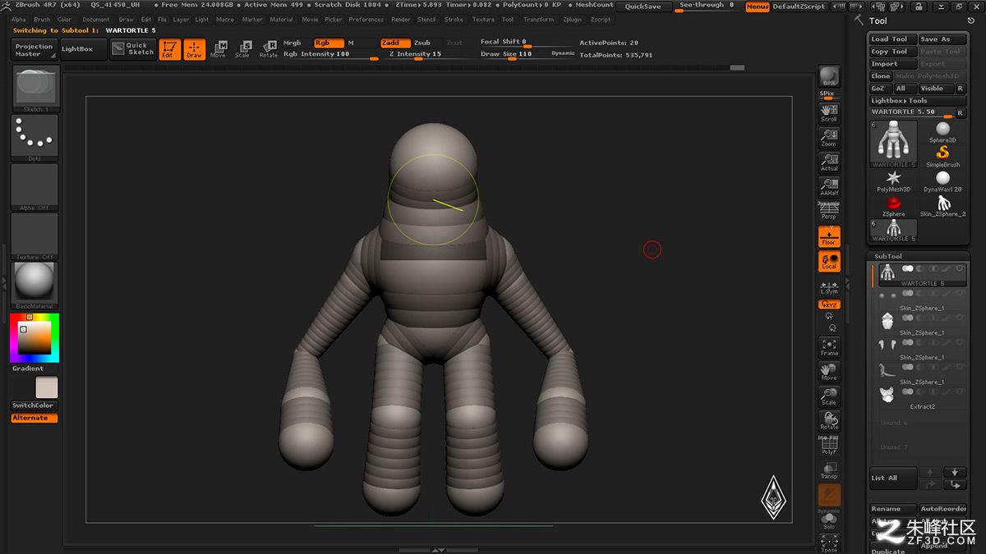Image resolution: width=986 pixels, height=554 pixels.
Task: Click the Scroll canvas icon
Action: point(829,114)
